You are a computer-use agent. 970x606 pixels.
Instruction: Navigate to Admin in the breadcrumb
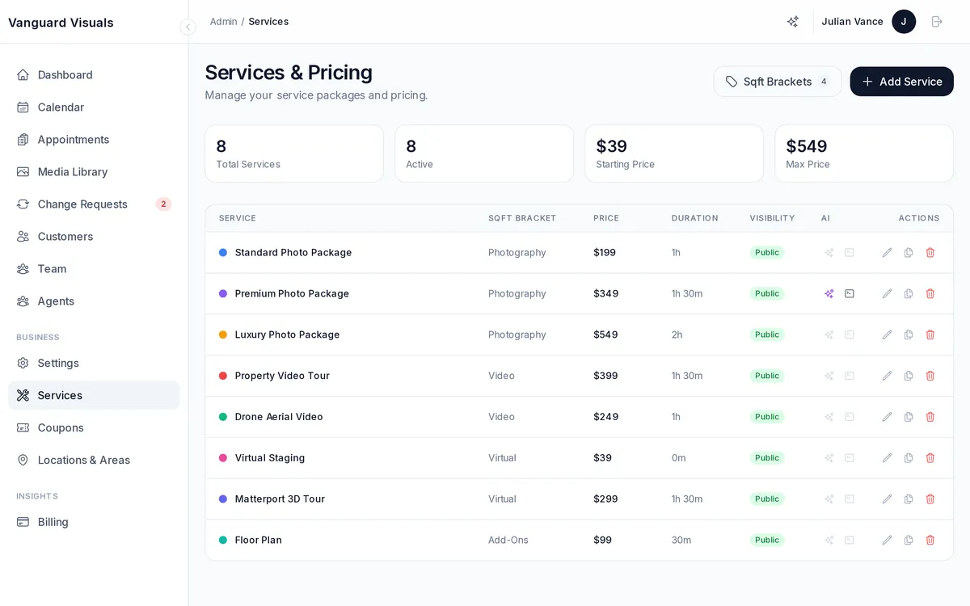point(223,22)
